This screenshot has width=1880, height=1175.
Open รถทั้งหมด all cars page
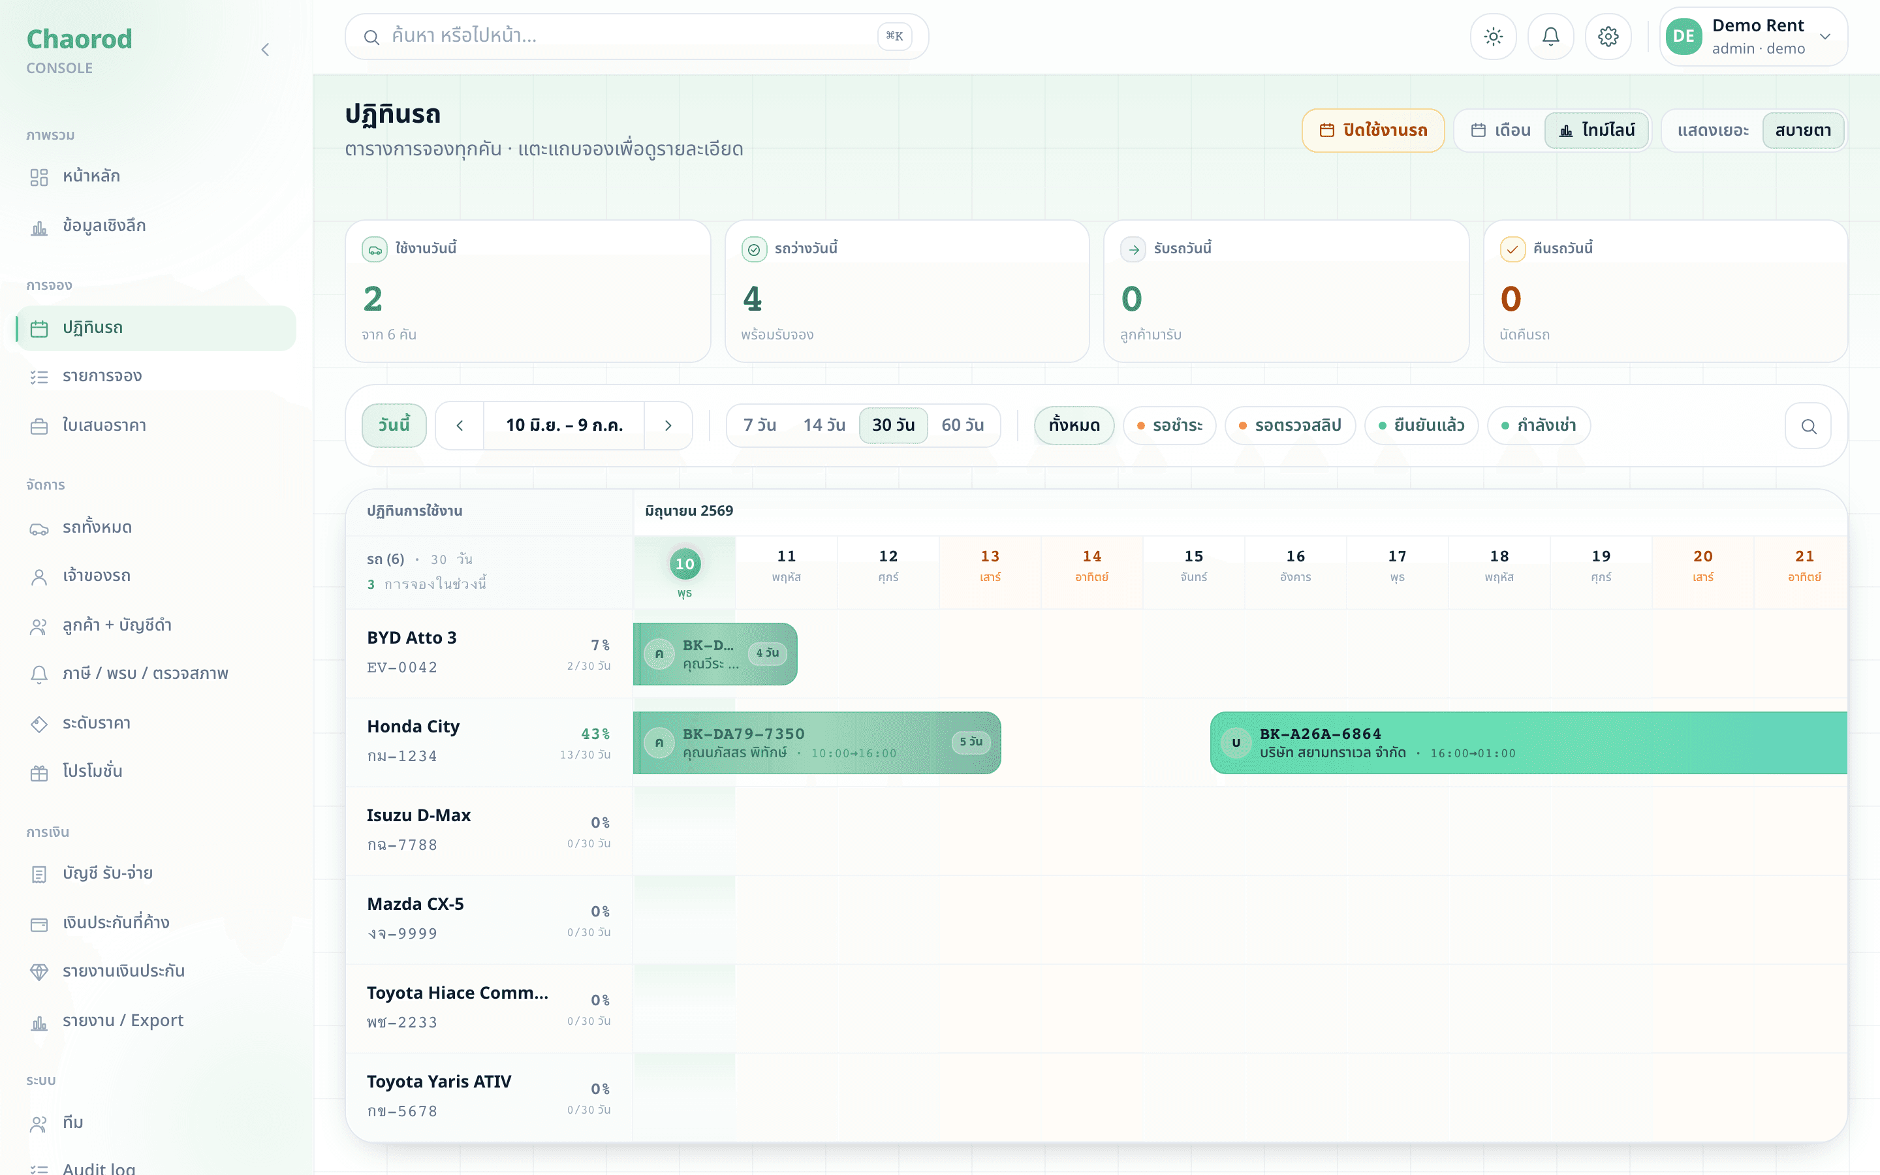point(155,527)
